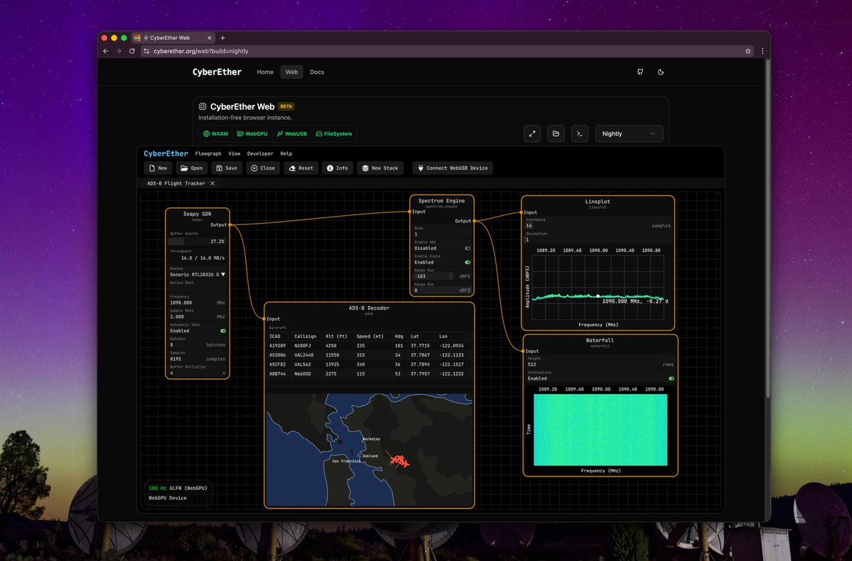Image resolution: width=852 pixels, height=561 pixels.
Task: Click the browser address bar URL
Action: (200, 51)
